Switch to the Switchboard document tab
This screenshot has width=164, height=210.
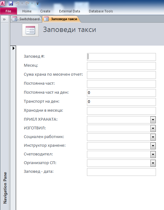(26, 19)
